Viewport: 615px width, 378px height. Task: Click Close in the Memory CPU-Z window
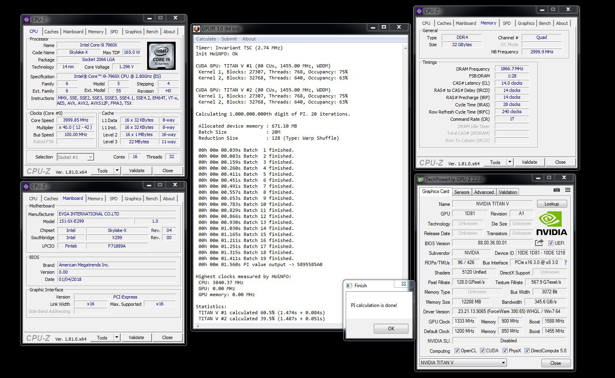[x=560, y=162]
